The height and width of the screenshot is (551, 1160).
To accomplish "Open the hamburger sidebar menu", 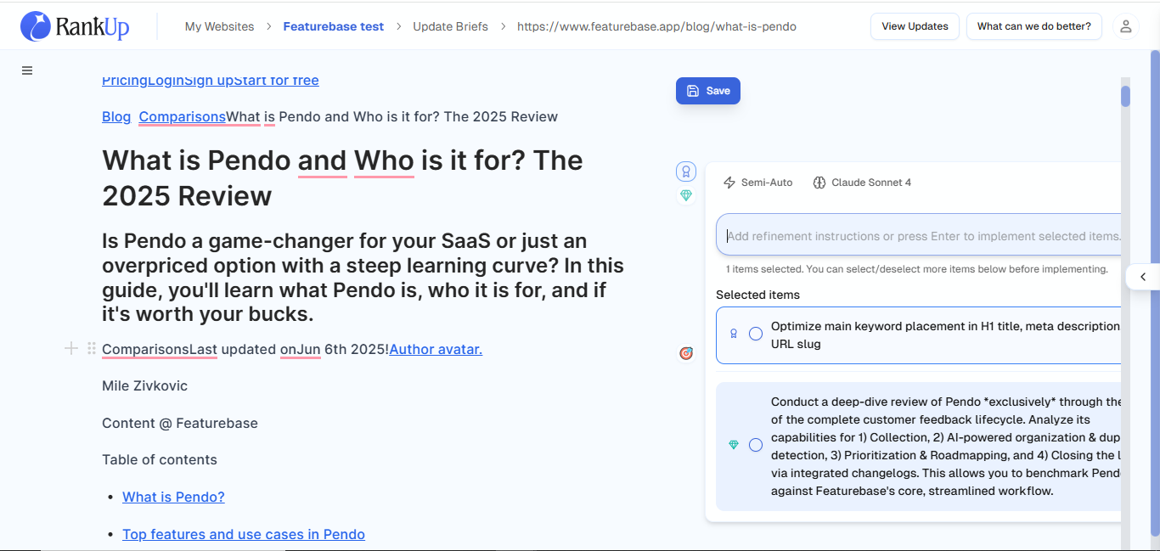I will tap(27, 70).
